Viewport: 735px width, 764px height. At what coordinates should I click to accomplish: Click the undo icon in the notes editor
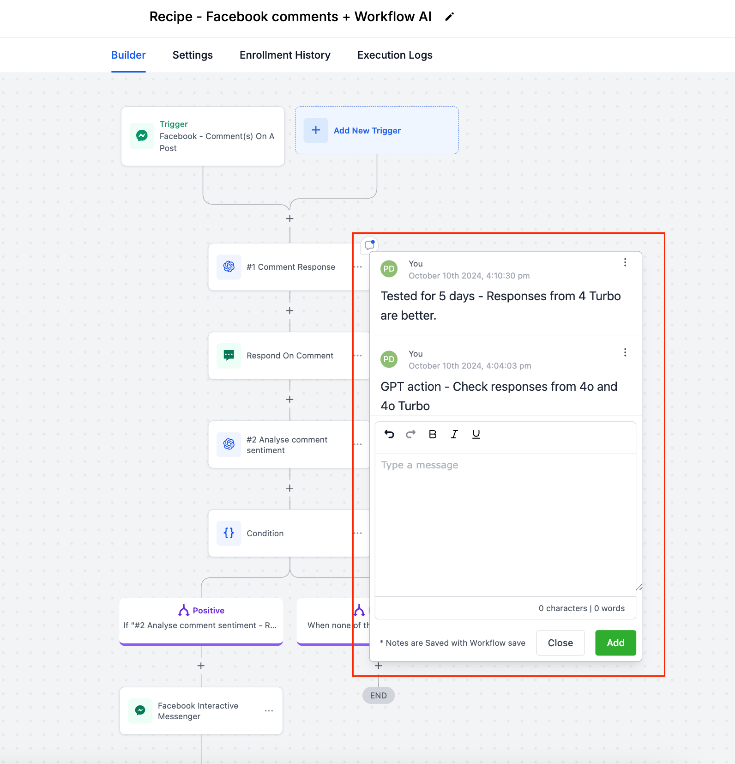point(389,434)
